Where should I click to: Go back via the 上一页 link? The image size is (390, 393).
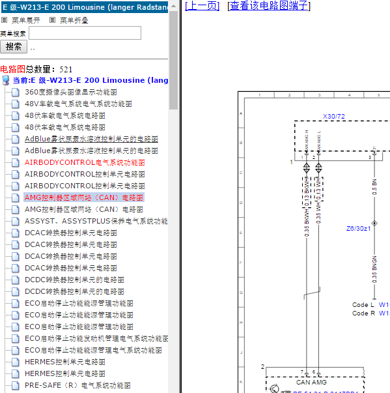pos(202,5)
